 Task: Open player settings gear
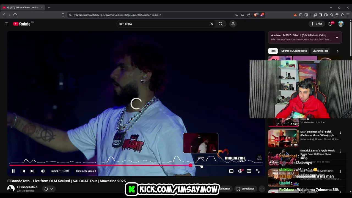point(240,171)
